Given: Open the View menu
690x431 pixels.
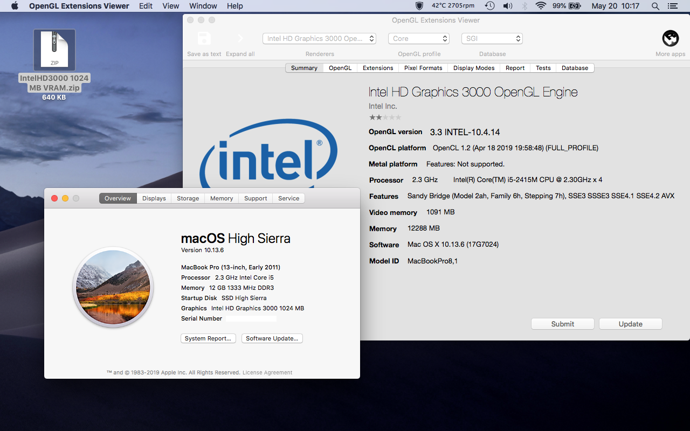Looking at the screenshot, I should pos(171,6).
